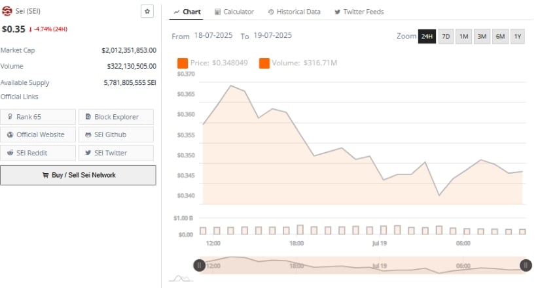Click the Volume: $316.71M legend text
The width and height of the screenshot is (540, 288).
[x=304, y=63]
